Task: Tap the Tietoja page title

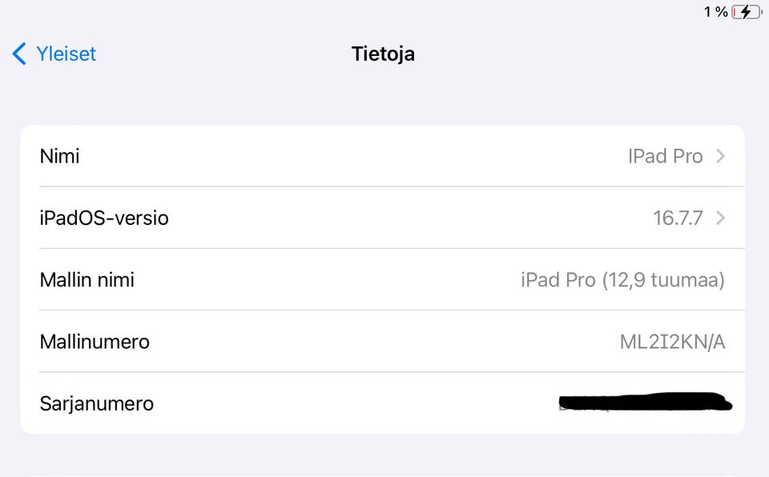Action: click(x=383, y=54)
